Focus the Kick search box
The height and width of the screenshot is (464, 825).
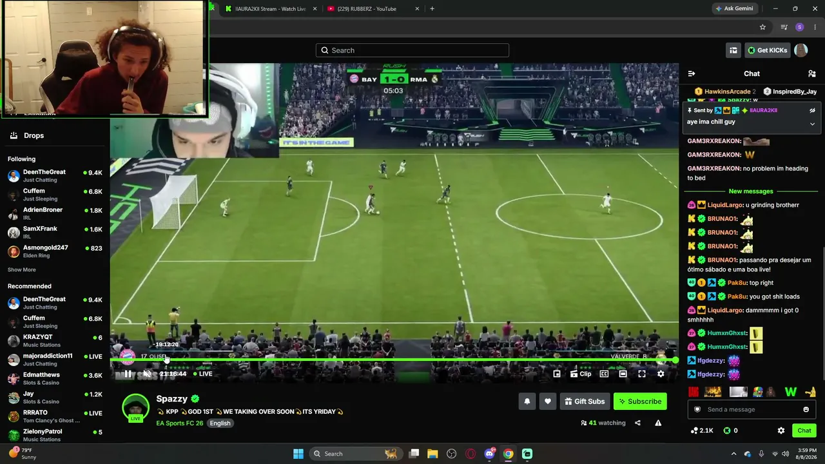point(412,50)
